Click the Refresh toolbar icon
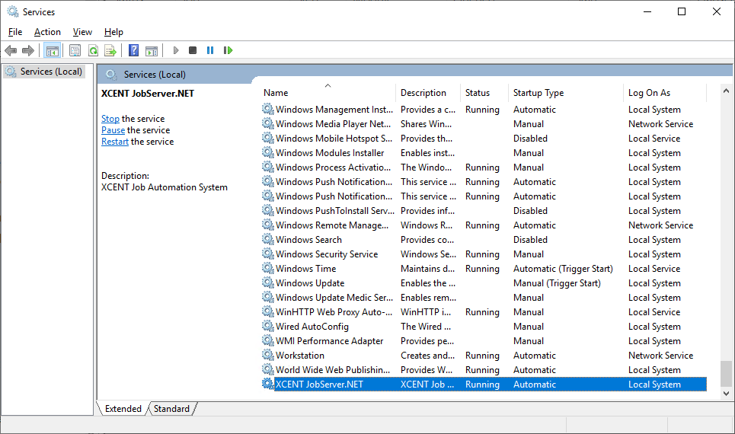This screenshot has width=735, height=434. pos(93,50)
